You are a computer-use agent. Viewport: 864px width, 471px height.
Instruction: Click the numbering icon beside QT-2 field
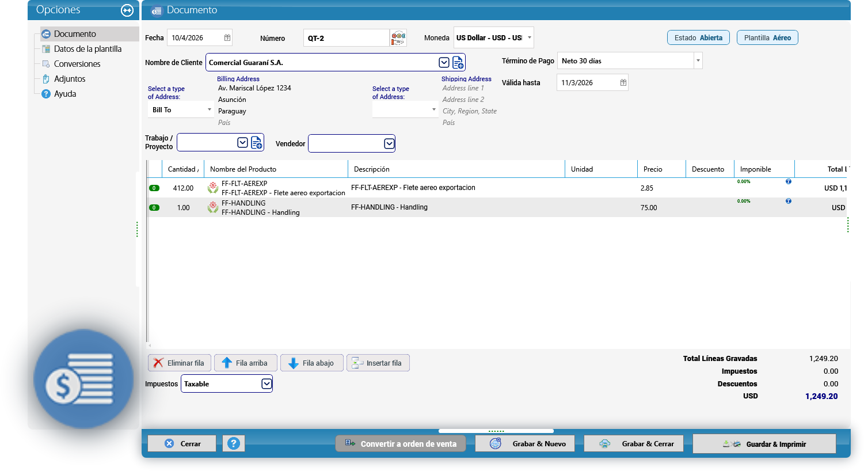coord(398,38)
